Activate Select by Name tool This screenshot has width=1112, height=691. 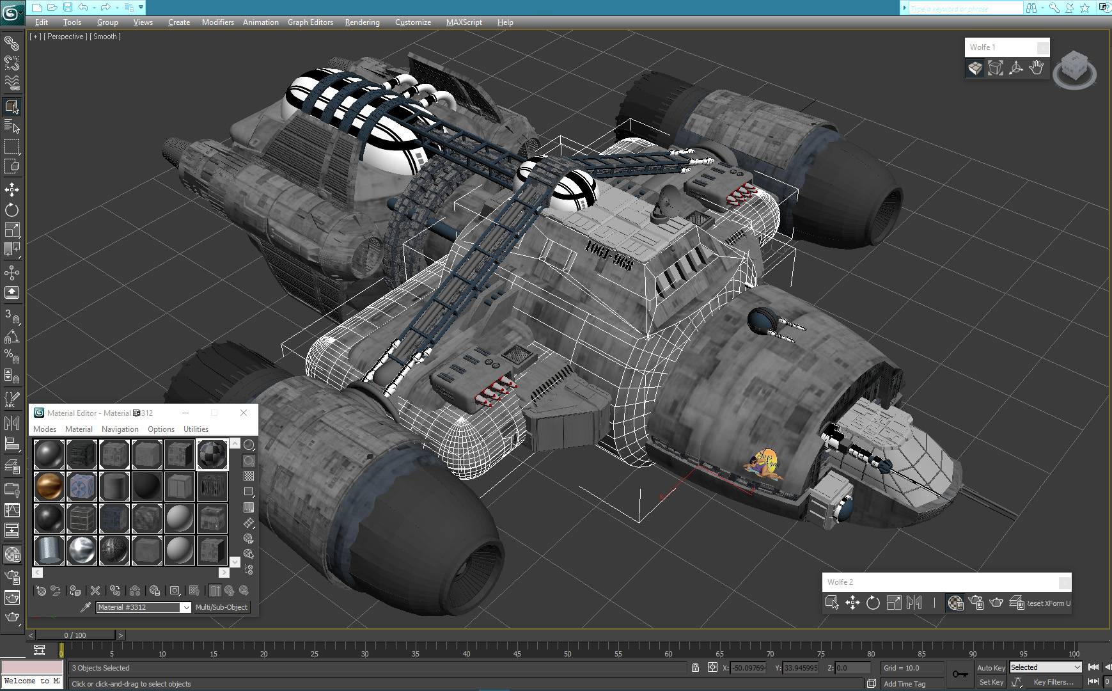point(12,126)
